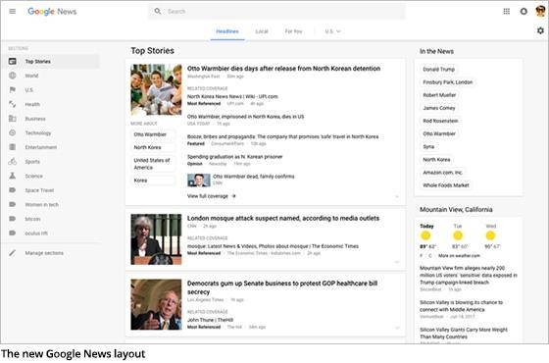The image size is (549, 363).
Task: Select the Business section icon
Action: tap(12, 119)
